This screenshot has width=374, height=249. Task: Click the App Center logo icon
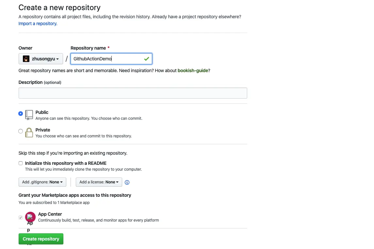pyautogui.click(x=30, y=217)
